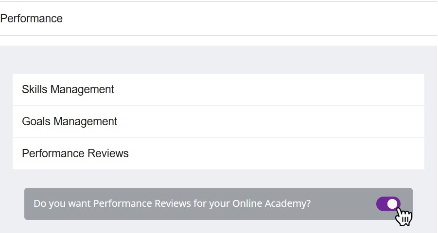The image size is (438, 233).
Task: Disable the Performance Reviews toggle switch
Action: 388,204
